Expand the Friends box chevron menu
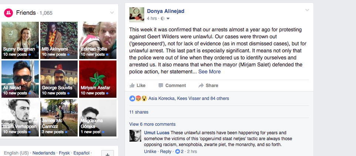356x156 pixels. (112, 13)
